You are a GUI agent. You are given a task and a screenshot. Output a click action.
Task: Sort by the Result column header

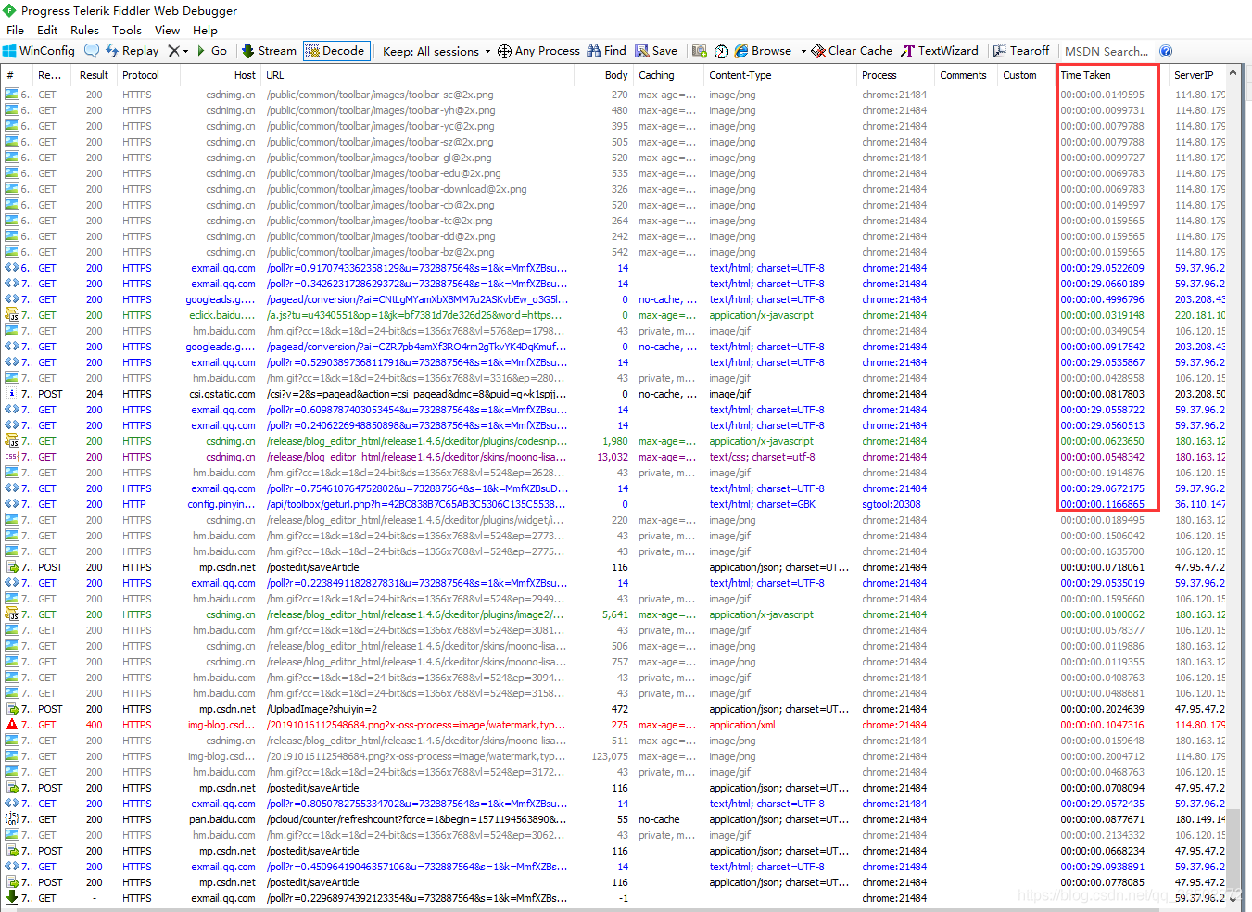click(x=95, y=75)
